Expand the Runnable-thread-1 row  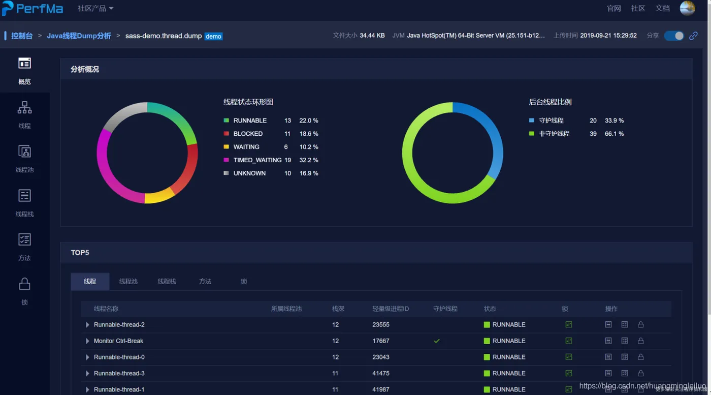pyautogui.click(x=87, y=389)
